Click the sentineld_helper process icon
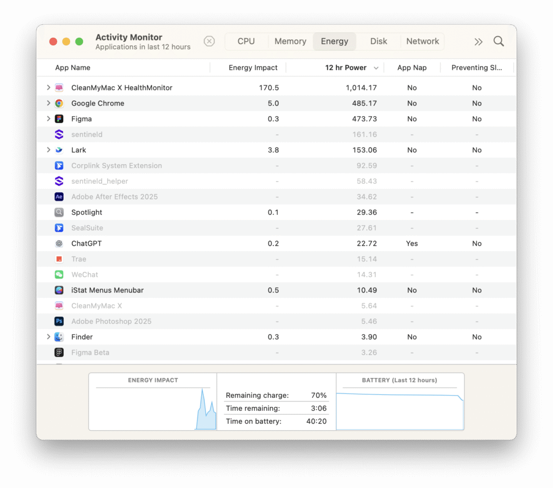The image size is (553, 488). point(59,181)
